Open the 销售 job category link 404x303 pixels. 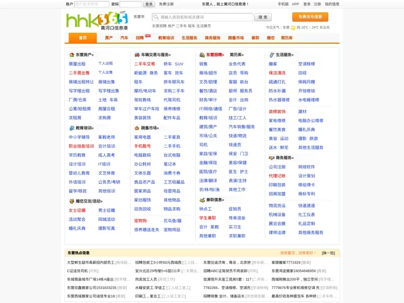pyautogui.click(x=203, y=64)
